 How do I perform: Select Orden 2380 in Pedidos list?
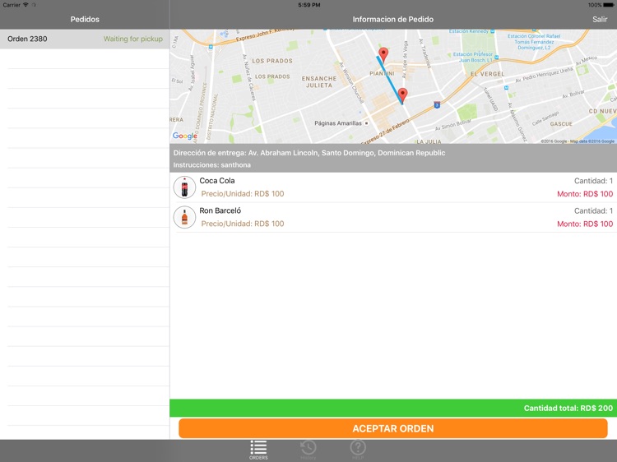click(x=85, y=39)
